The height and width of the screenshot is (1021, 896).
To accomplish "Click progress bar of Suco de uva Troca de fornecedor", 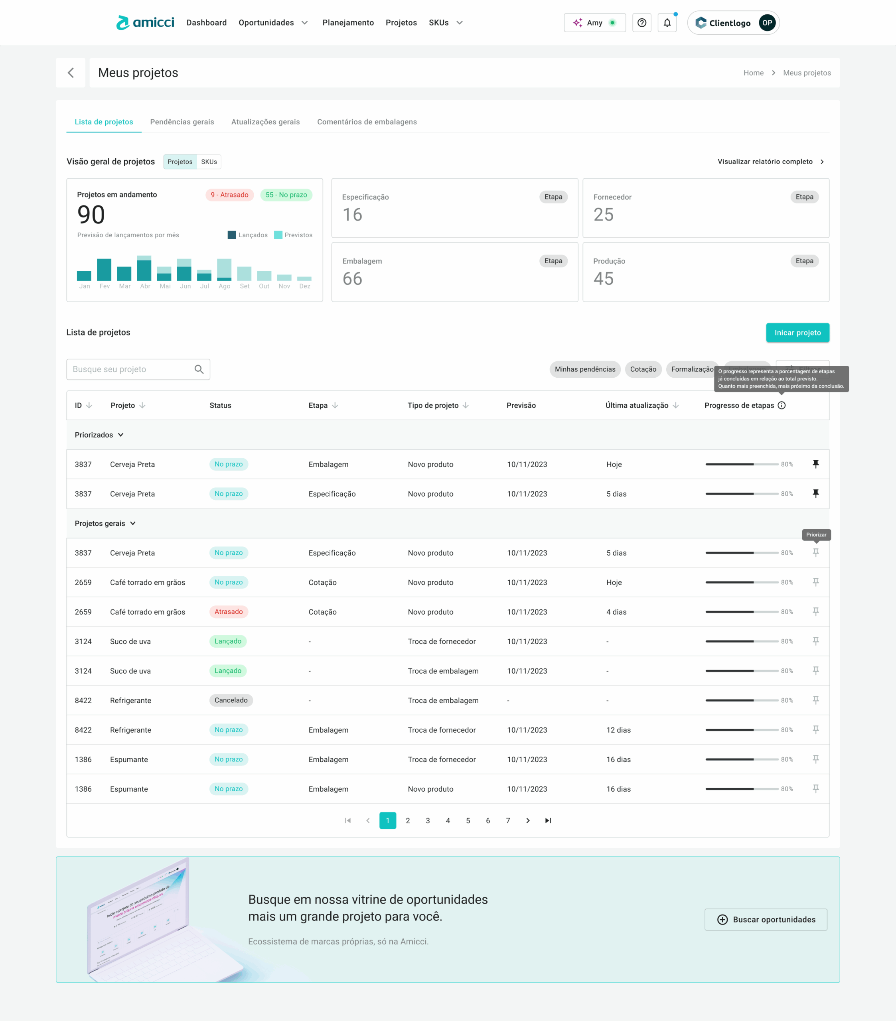I will tap(742, 641).
